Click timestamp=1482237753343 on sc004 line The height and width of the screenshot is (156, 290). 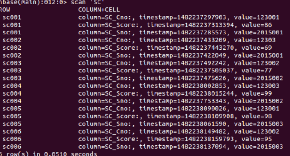[x=182, y=101]
